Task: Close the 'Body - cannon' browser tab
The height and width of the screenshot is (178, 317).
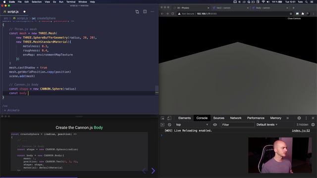Action: coord(287,8)
